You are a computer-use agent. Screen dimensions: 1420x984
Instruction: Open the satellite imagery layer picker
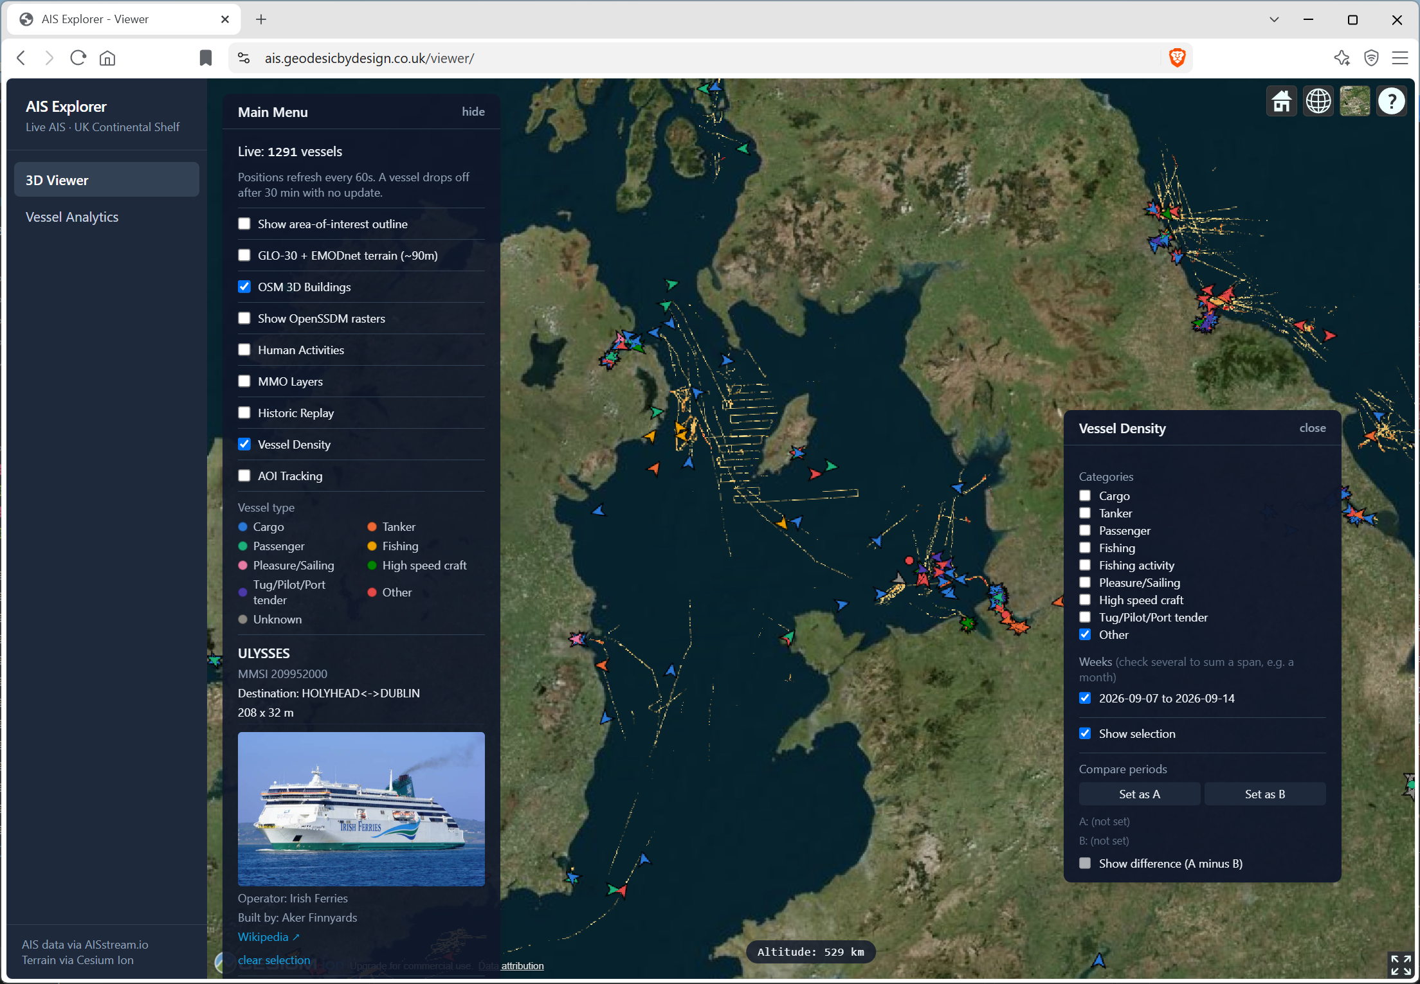[1354, 102]
